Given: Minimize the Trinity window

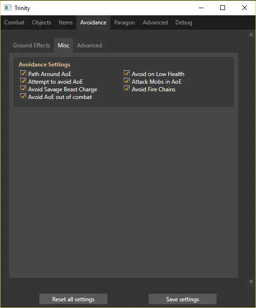Looking at the screenshot, I should pos(201,8).
